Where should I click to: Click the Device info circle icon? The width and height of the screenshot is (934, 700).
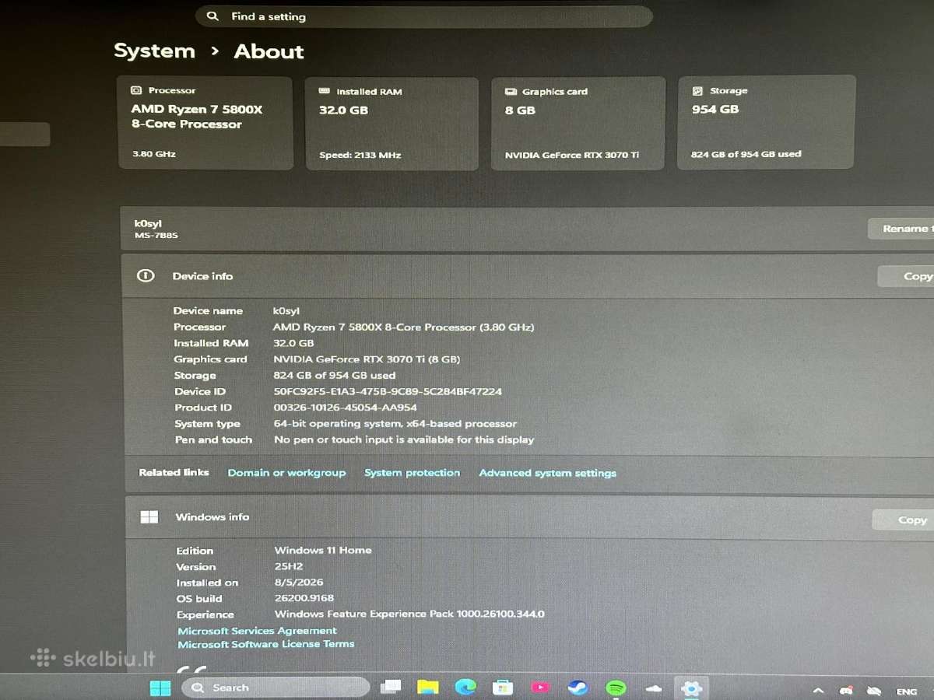tap(146, 276)
